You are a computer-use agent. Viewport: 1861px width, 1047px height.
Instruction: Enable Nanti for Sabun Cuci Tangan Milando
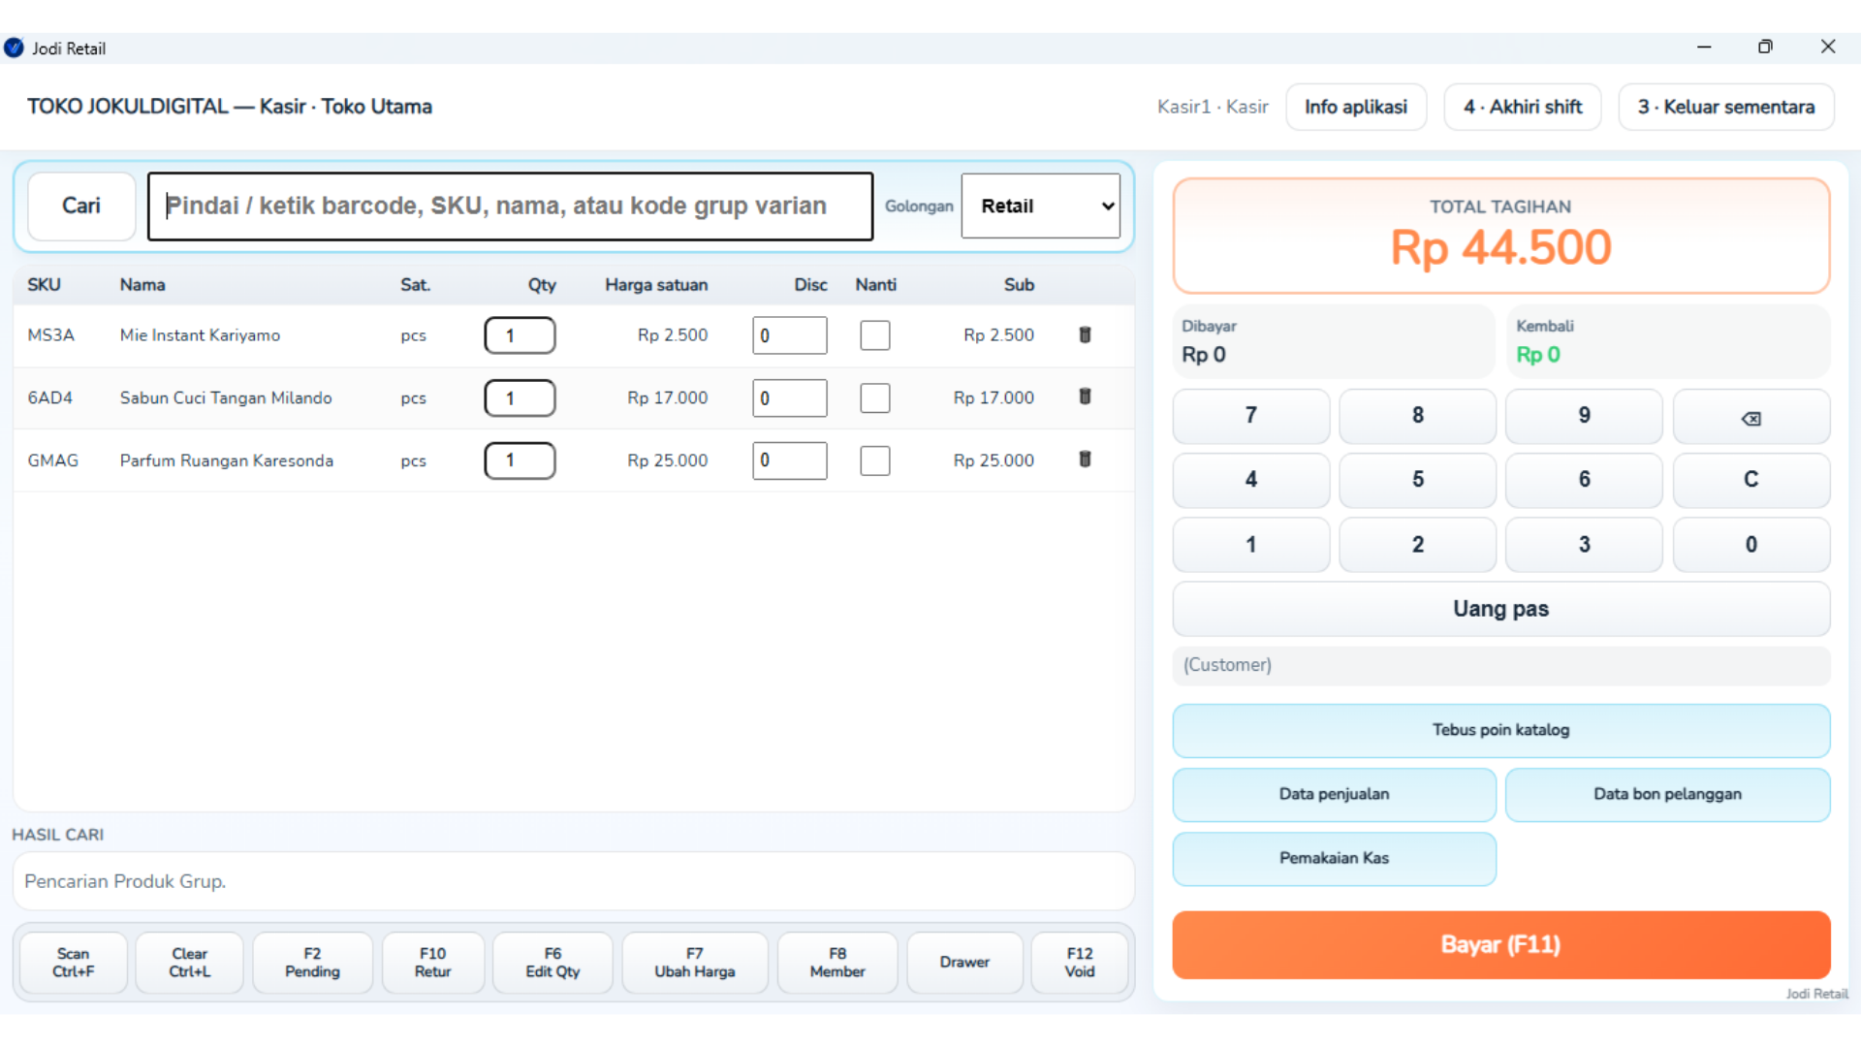coord(874,397)
